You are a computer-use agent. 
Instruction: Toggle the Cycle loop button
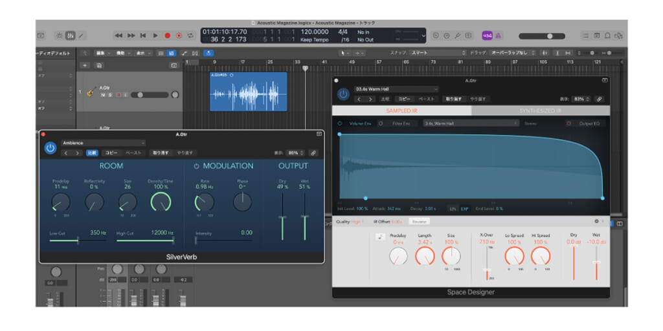click(x=191, y=36)
